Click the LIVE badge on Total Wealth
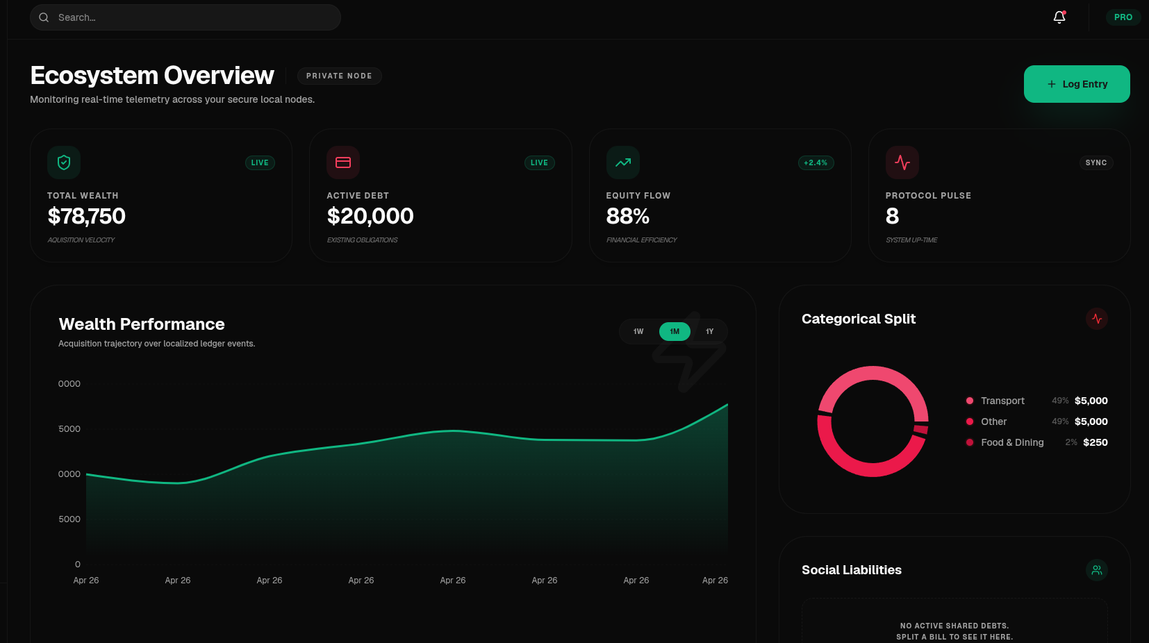The height and width of the screenshot is (643, 1149). (260, 163)
